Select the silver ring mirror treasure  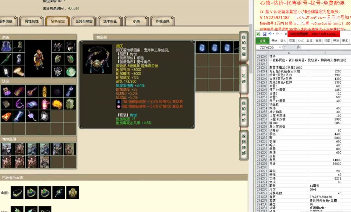click(x=44, y=116)
